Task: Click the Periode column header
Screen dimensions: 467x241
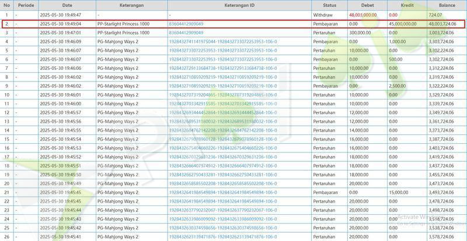Action: pyautogui.click(x=26, y=5)
